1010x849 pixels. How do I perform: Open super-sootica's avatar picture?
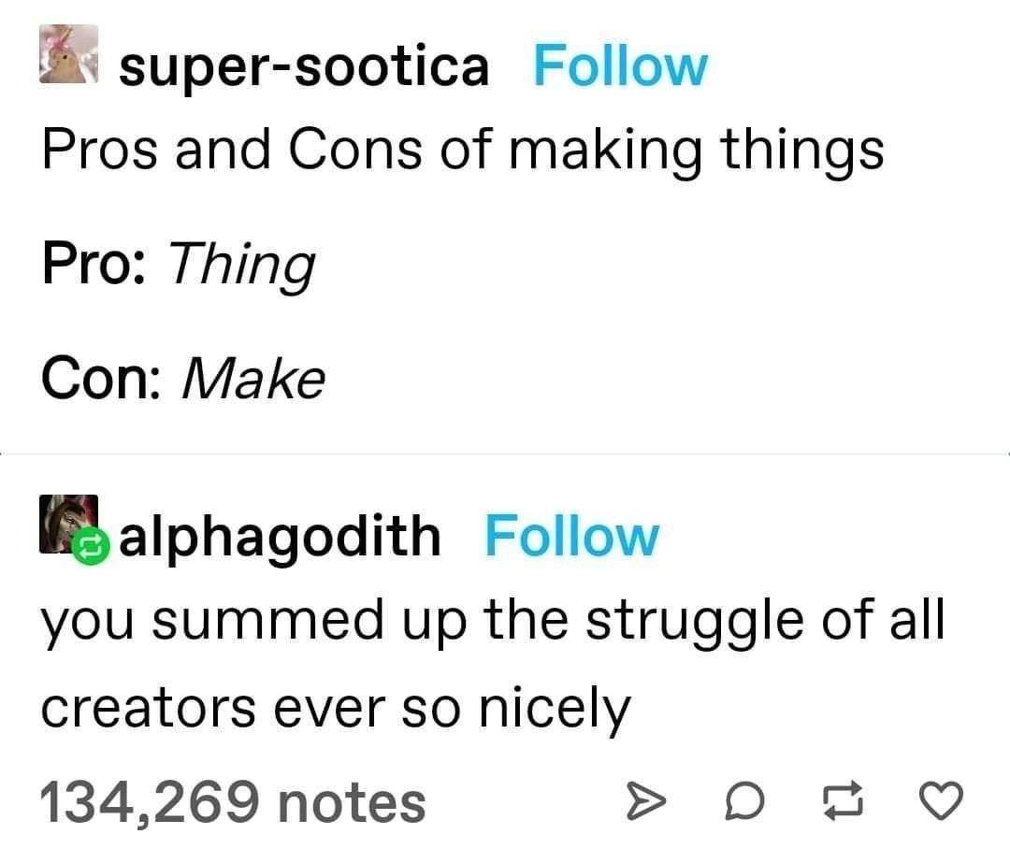[69, 54]
